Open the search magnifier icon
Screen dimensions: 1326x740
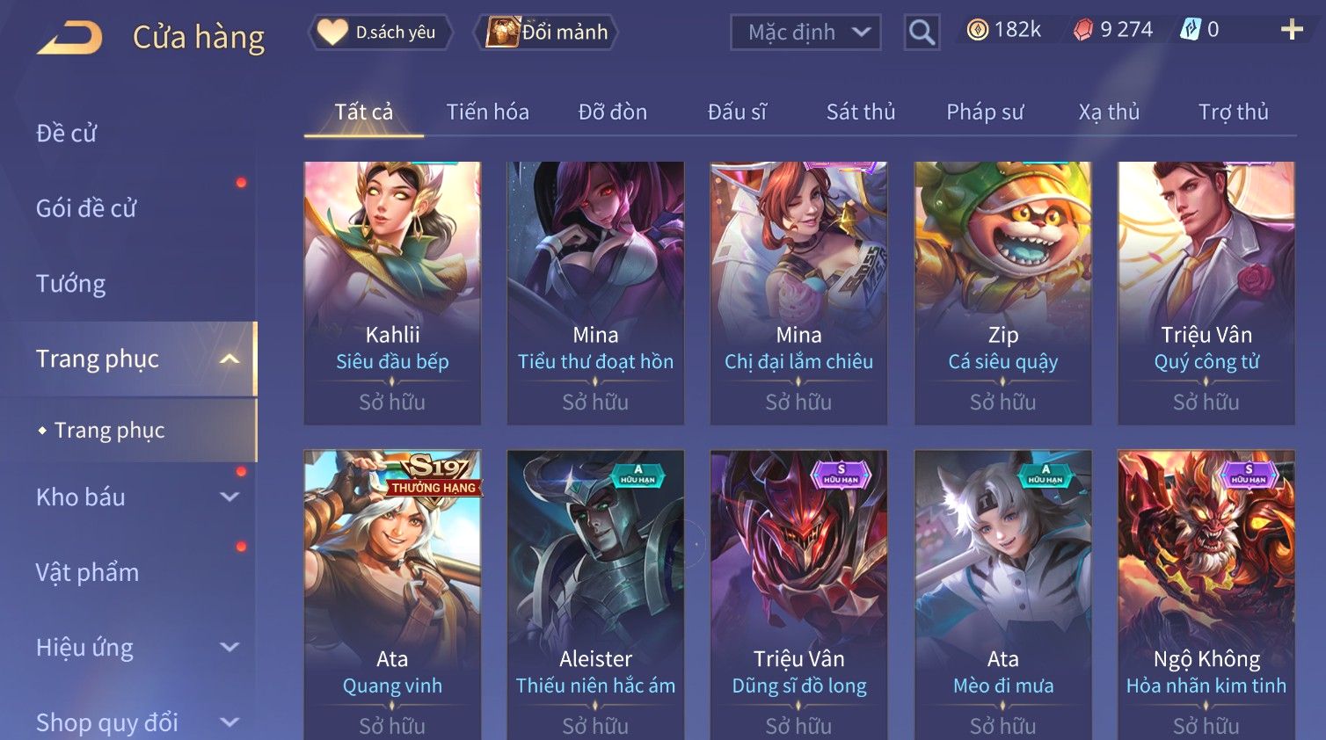click(922, 33)
